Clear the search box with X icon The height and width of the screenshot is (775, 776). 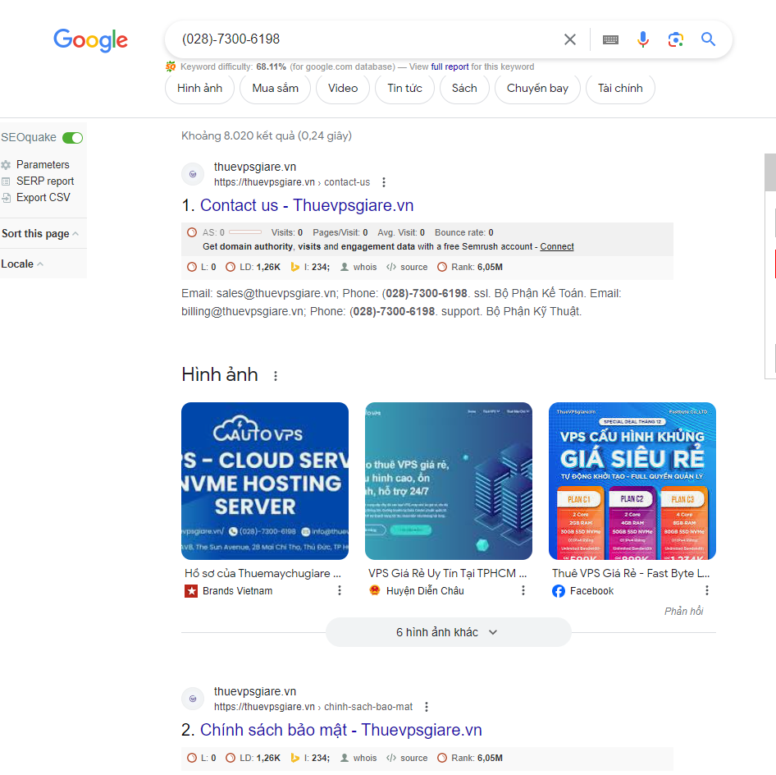point(569,39)
